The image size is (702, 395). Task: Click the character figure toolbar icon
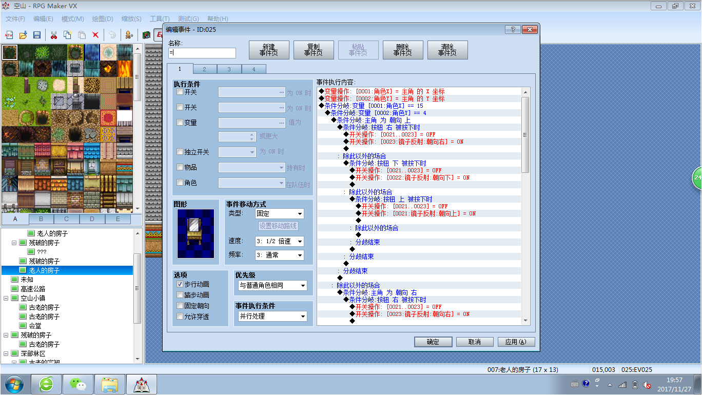coord(129,35)
